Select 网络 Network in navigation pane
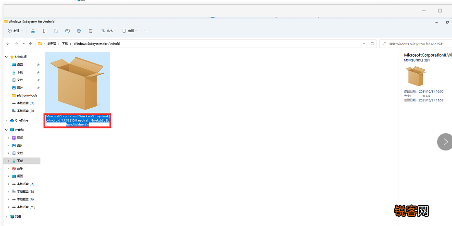This screenshot has height=226, width=452. pos(19,216)
